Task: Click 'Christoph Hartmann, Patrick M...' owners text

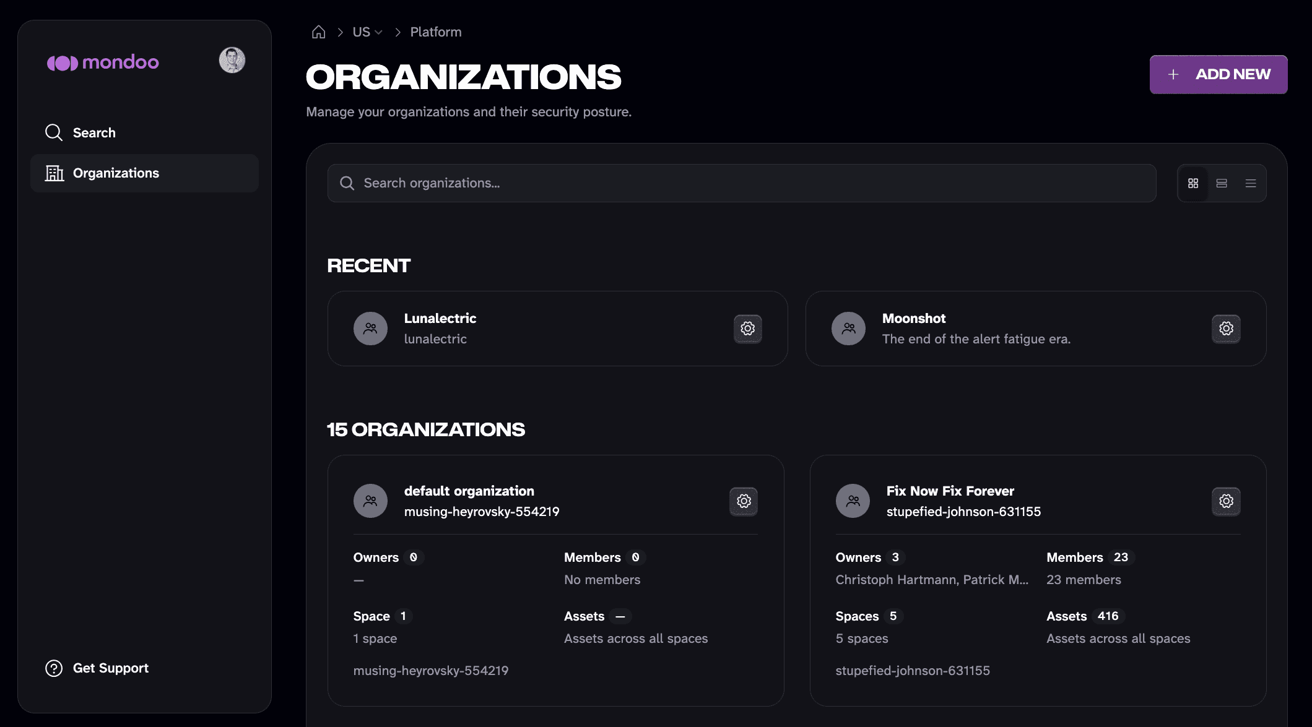Action: [932, 580]
